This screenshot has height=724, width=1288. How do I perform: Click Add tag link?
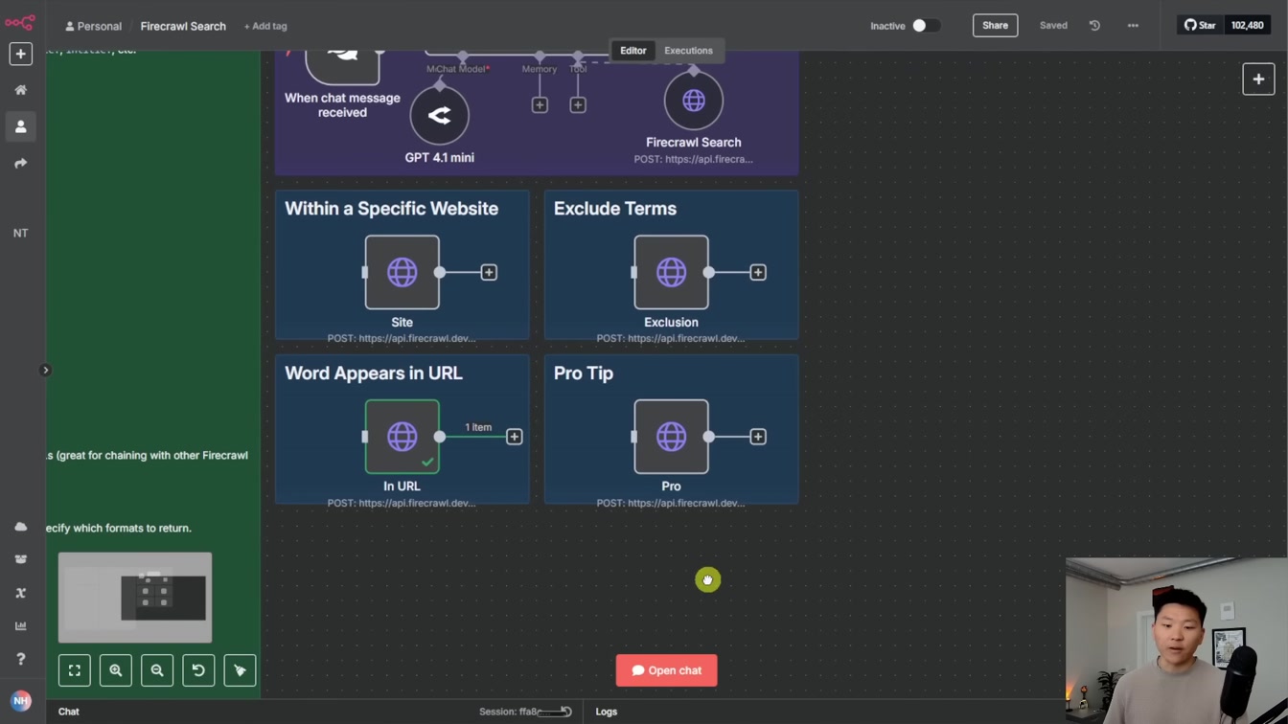pyautogui.click(x=265, y=26)
